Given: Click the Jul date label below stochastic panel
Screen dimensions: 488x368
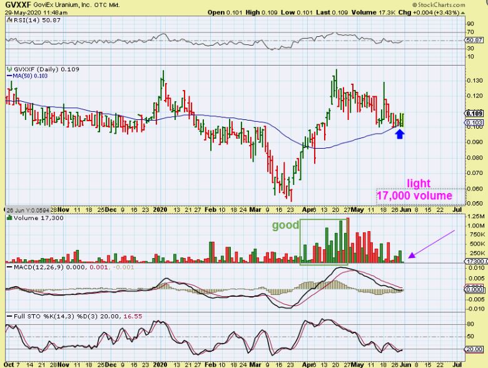Looking at the screenshot, I should pos(457,364).
